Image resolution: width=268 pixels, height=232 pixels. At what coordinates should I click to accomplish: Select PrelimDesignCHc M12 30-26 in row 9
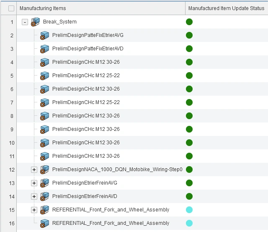(86, 129)
